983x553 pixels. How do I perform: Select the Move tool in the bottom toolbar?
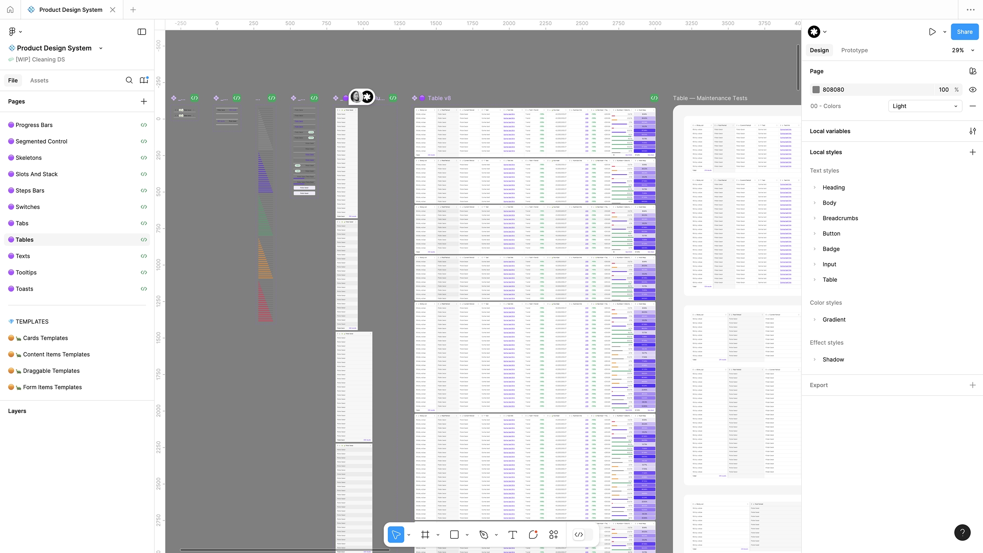[x=396, y=535]
